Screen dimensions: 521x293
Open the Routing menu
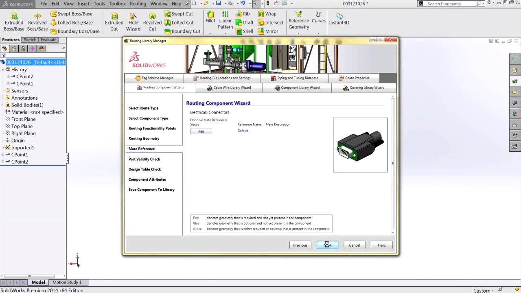coord(138,4)
